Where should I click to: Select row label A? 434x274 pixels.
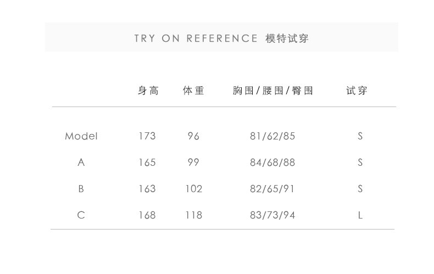pos(81,163)
